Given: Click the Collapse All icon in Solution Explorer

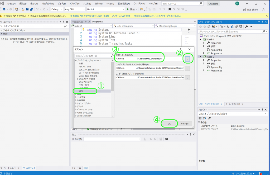Looking at the screenshot, I should tap(237, 27).
